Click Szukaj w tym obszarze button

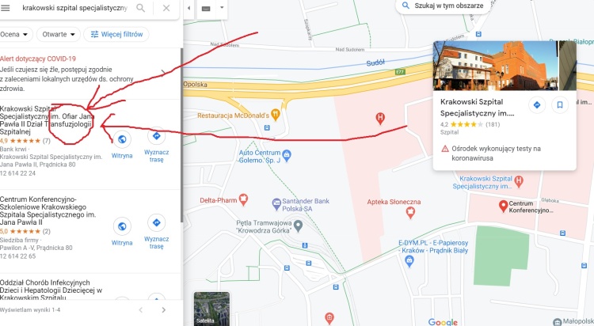pos(443,6)
